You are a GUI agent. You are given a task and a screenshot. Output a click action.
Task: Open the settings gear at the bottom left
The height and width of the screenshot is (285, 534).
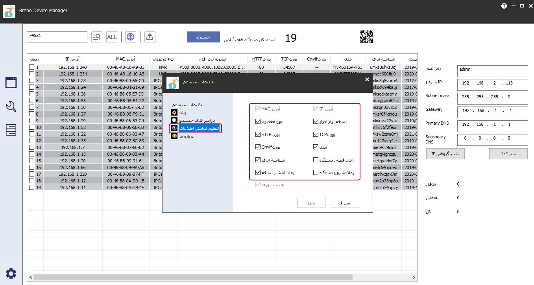coord(11,274)
